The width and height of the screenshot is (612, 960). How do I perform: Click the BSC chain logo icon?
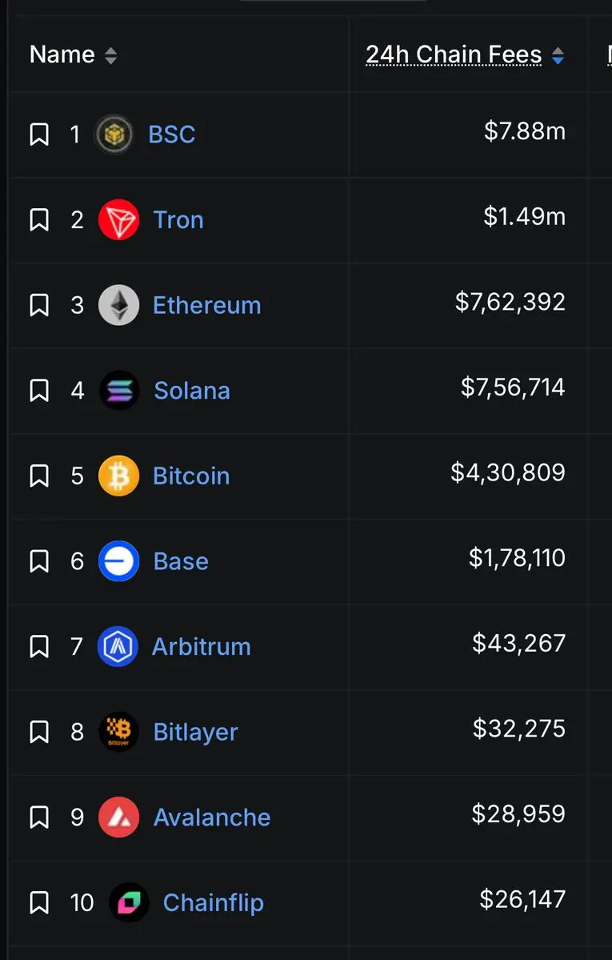(x=114, y=134)
